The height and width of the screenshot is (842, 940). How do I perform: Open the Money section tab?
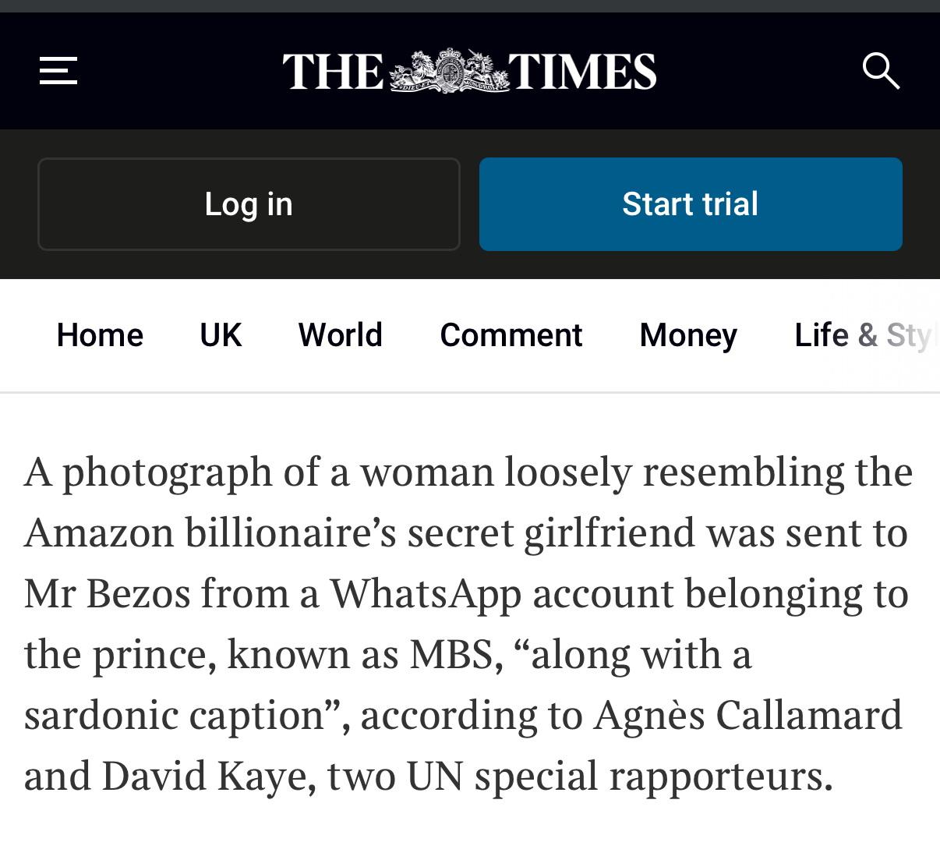pos(688,335)
